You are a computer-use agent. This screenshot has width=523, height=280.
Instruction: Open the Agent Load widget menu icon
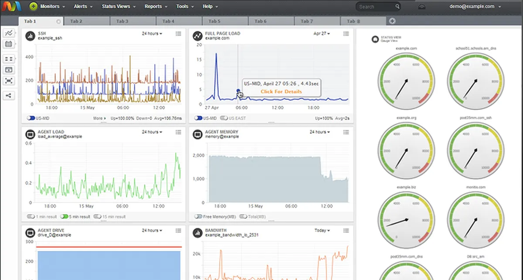(x=178, y=132)
